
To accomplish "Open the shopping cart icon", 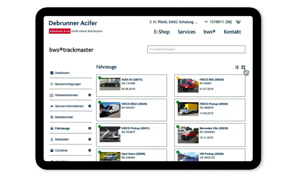I will coord(238,22).
